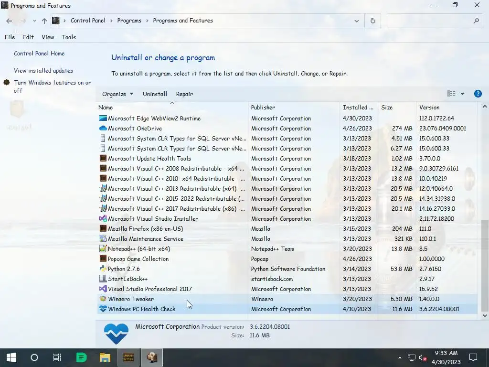This screenshot has width=489, height=367.
Task: Click the Microsoft Update Health Tools icon
Action: click(103, 158)
